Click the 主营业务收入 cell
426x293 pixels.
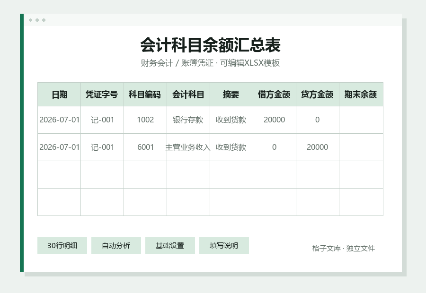pyautogui.click(x=188, y=147)
